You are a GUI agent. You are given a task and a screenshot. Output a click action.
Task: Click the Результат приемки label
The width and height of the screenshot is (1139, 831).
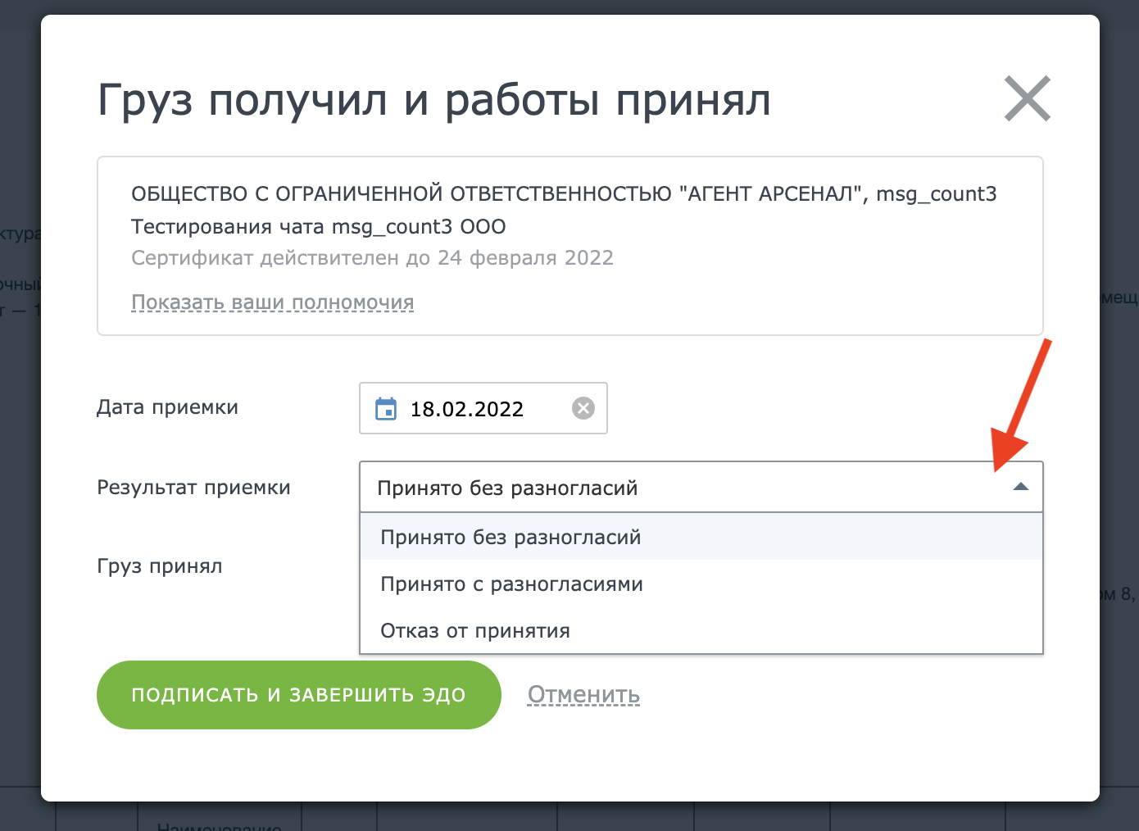pyautogui.click(x=194, y=488)
